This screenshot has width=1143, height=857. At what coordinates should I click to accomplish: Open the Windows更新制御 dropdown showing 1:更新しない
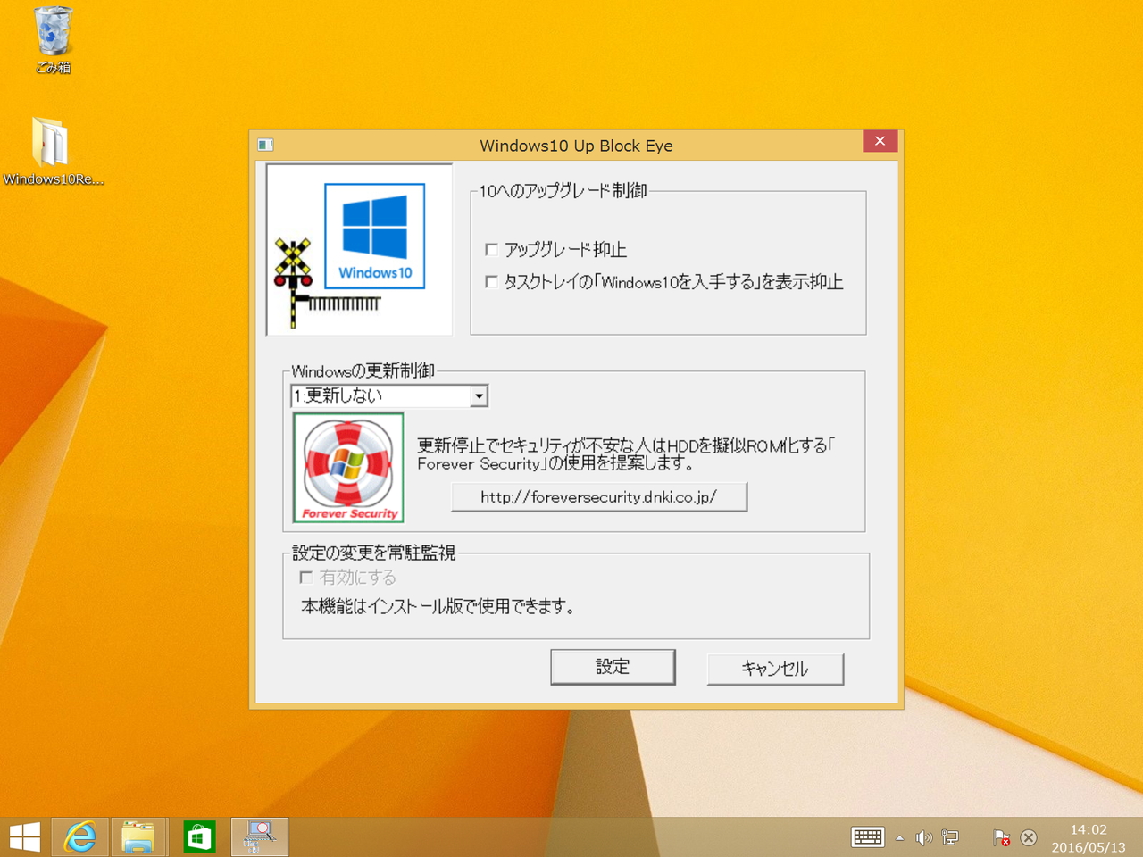pos(479,395)
